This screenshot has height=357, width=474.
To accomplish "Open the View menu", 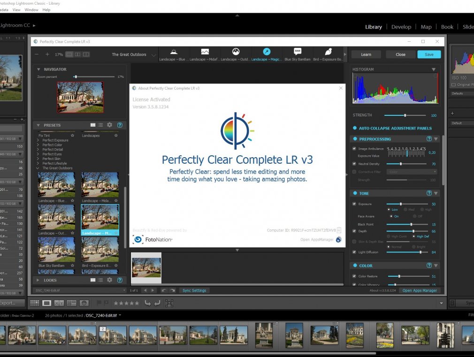I will pyautogui.click(x=16, y=10).
